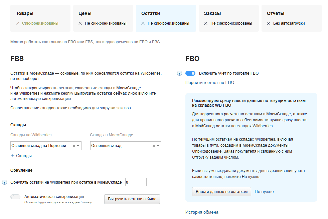Switch to the Цены tab

103,18
